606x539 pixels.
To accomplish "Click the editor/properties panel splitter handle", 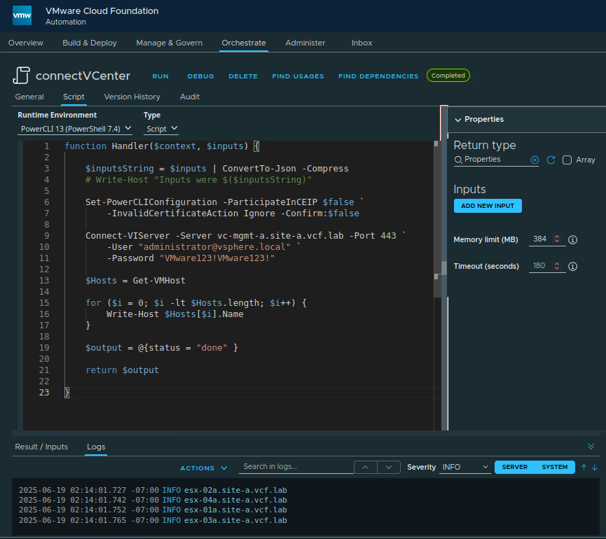I will [444, 267].
